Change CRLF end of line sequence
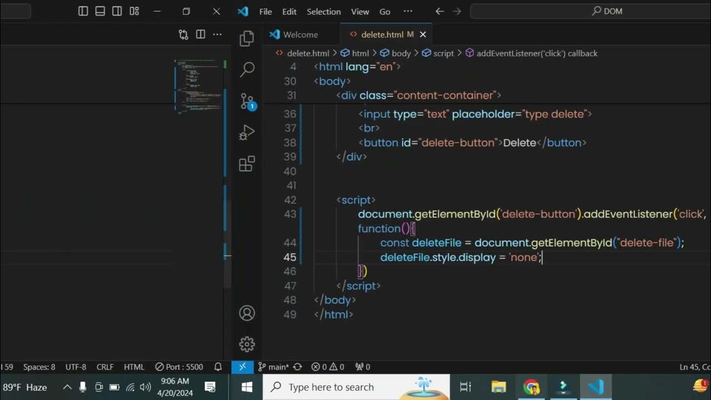Screen dimensions: 711x400 pos(104,367)
